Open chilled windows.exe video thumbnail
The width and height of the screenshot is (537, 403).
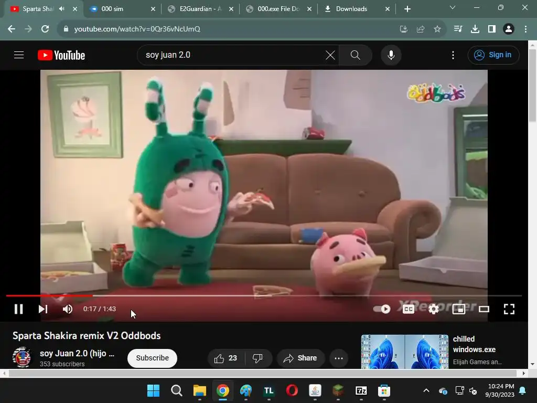[x=404, y=352]
